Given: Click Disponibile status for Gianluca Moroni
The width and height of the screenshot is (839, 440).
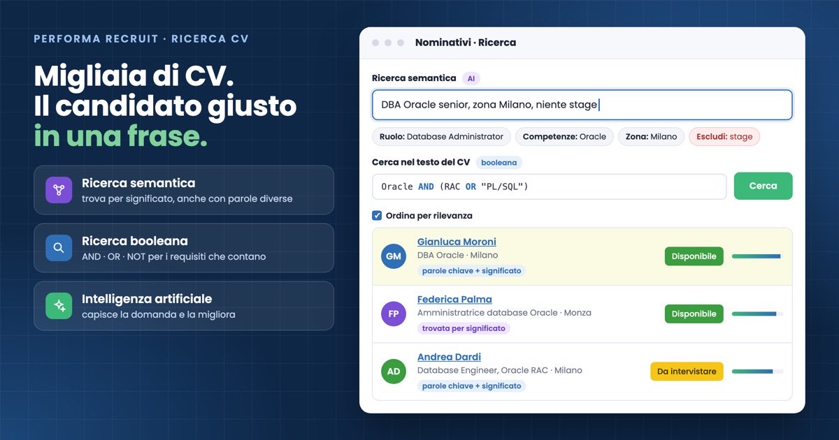Looking at the screenshot, I should click(x=694, y=256).
